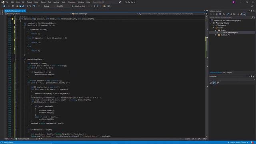Open the Any CPU platform dropdown
The width and height of the screenshot is (256, 144).
(x=63, y=6)
